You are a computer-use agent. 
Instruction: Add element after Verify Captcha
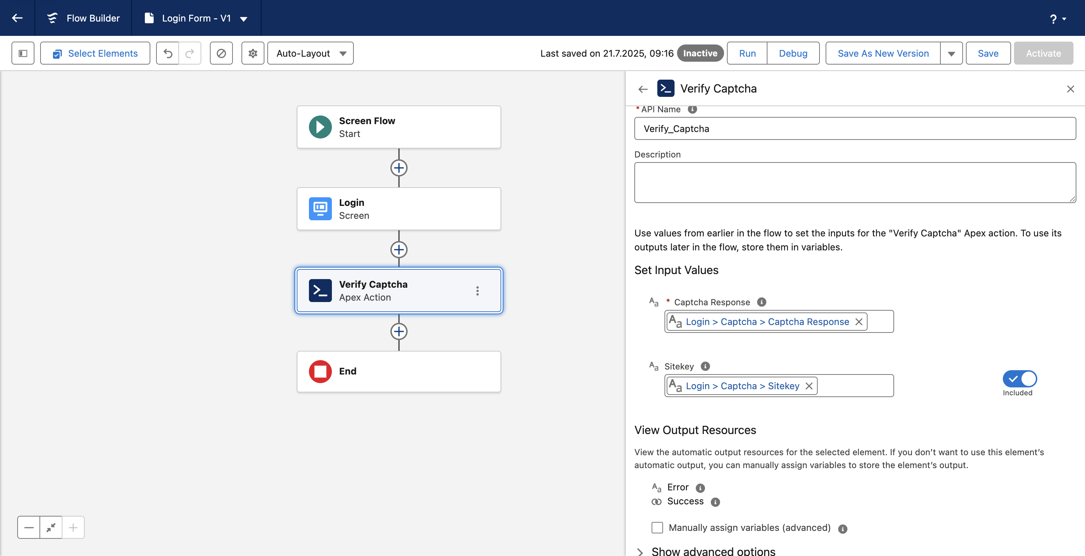[399, 331]
